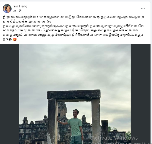Viewport: 152px width, 144px height.
Task: Click the dark area right of the photo
Action: click(x=140, y=94)
